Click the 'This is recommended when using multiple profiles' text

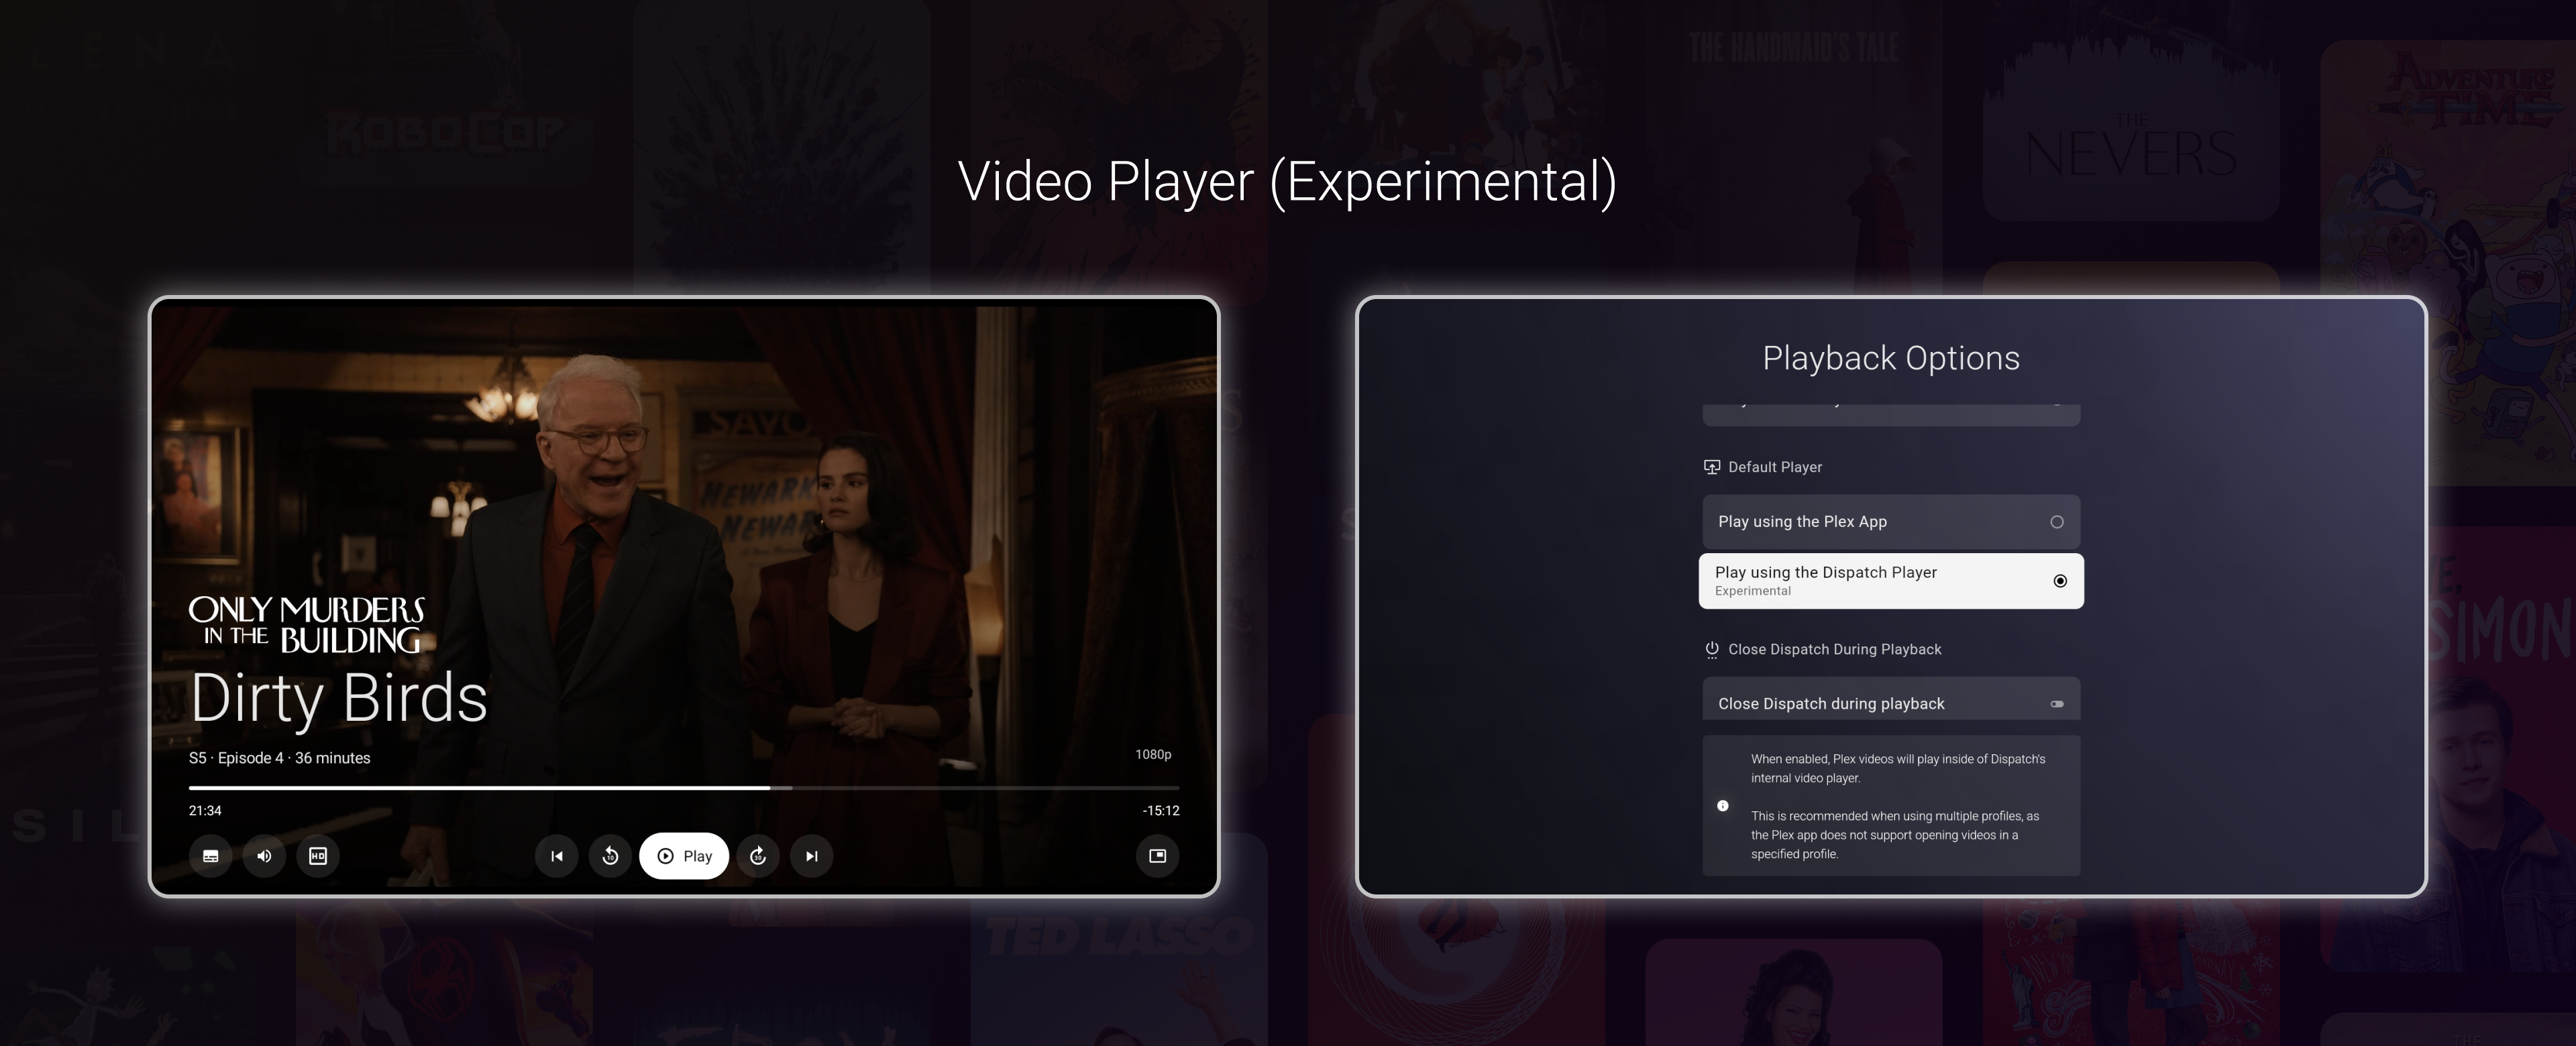pos(1895,835)
